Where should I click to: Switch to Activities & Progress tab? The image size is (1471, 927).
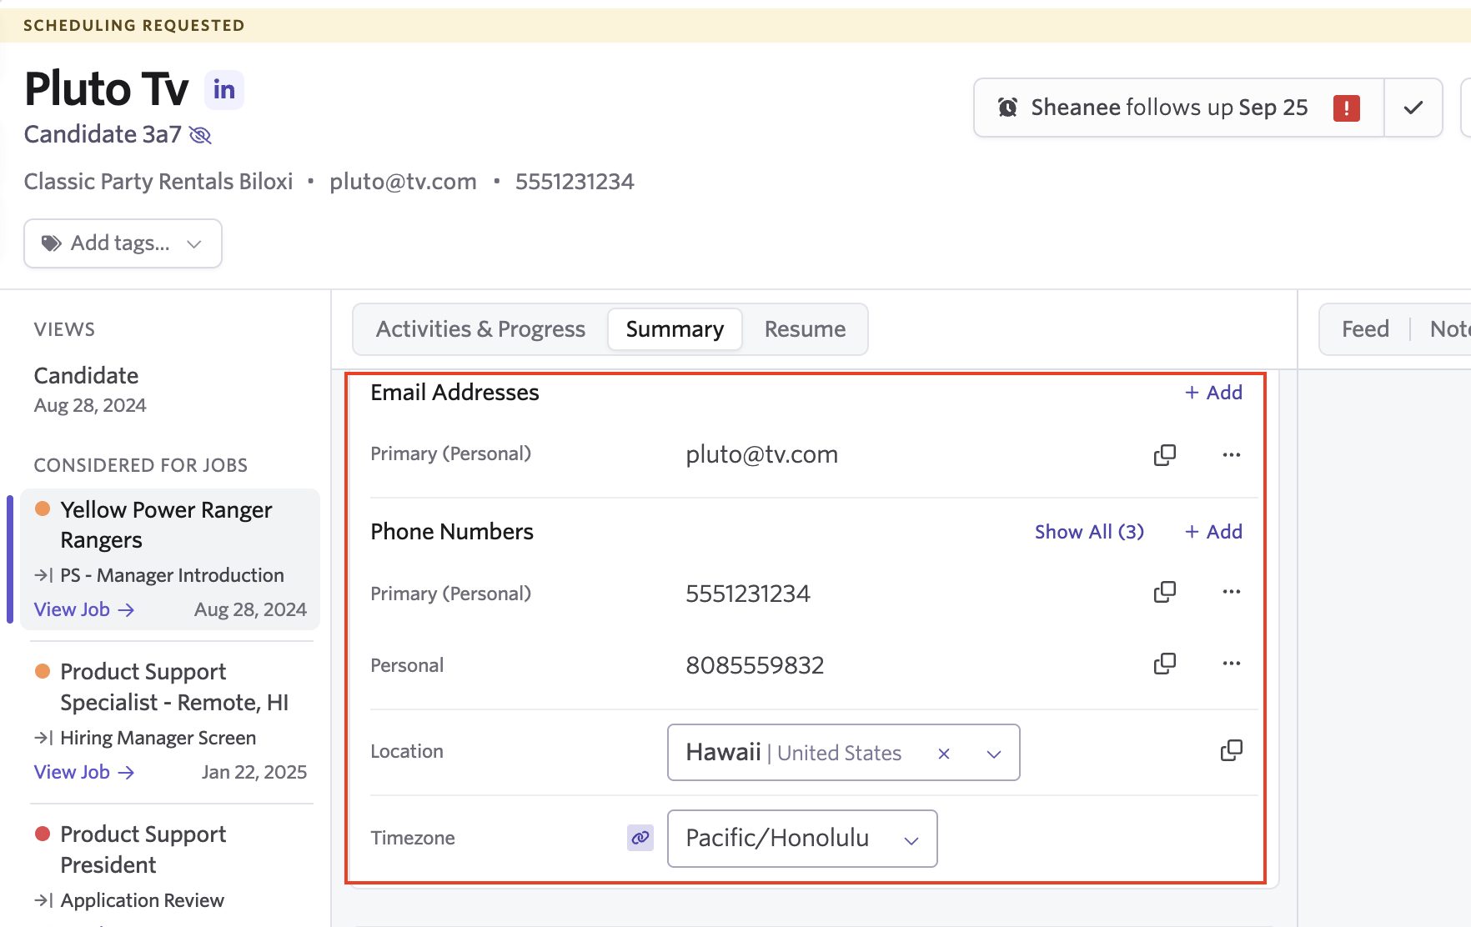coord(480,329)
